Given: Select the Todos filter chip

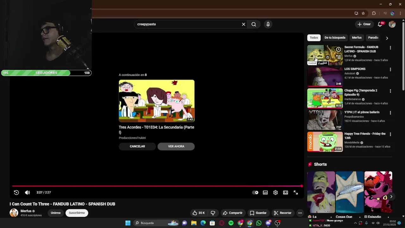Looking at the screenshot, I should tap(314, 38).
